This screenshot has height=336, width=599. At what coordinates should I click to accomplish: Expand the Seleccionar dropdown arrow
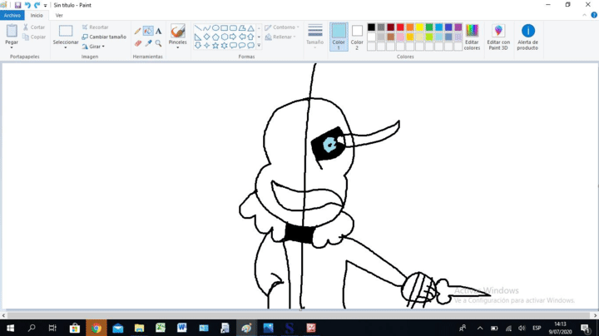point(66,47)
